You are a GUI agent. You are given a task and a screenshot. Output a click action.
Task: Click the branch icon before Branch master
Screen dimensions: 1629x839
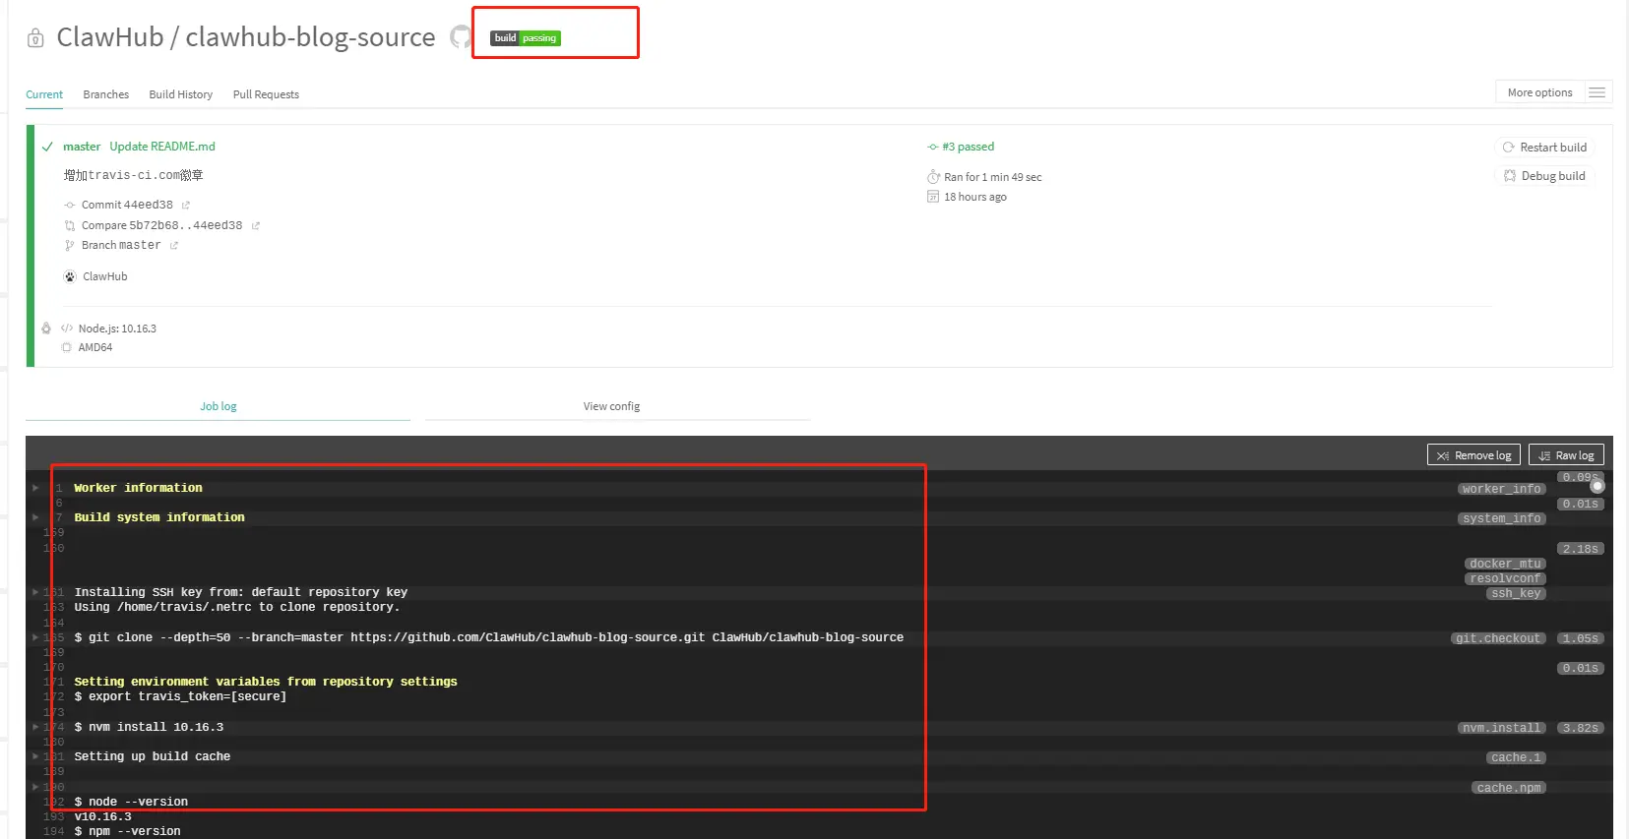70,245
